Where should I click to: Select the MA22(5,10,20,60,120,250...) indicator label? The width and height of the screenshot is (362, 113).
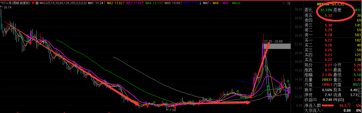tap(63, 3)
